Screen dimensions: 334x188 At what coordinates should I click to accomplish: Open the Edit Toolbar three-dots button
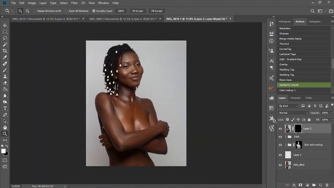[x=5, y=140]
